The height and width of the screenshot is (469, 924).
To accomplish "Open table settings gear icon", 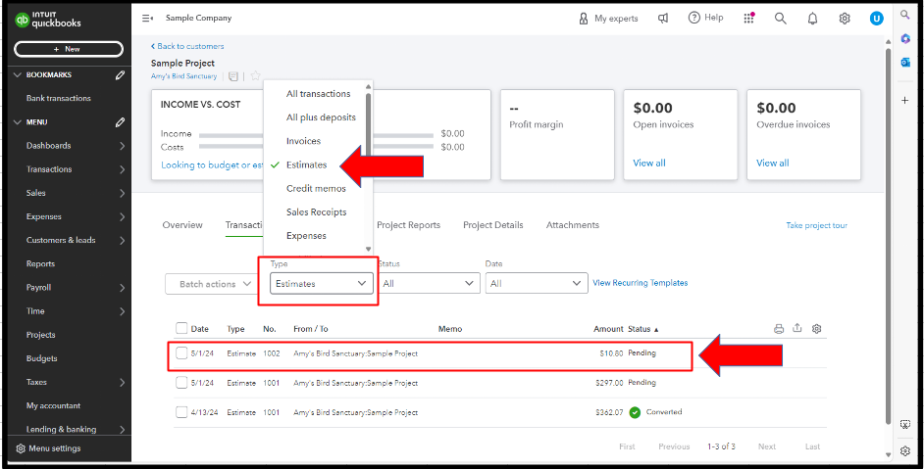I will (816, 329).
